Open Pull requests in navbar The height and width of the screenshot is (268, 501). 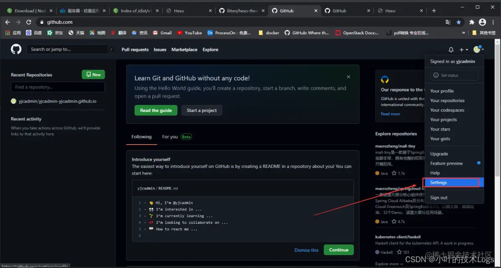coord(135,50)
